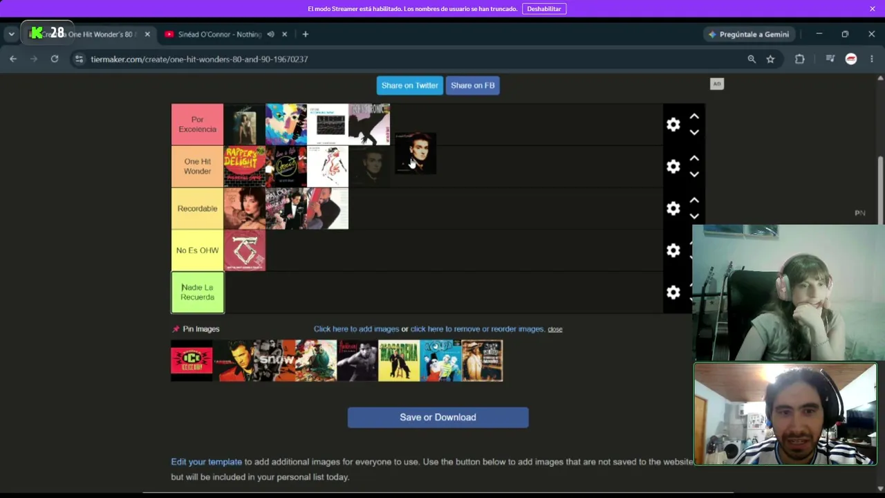View site information for tiermaker.com

click(79, 59)
